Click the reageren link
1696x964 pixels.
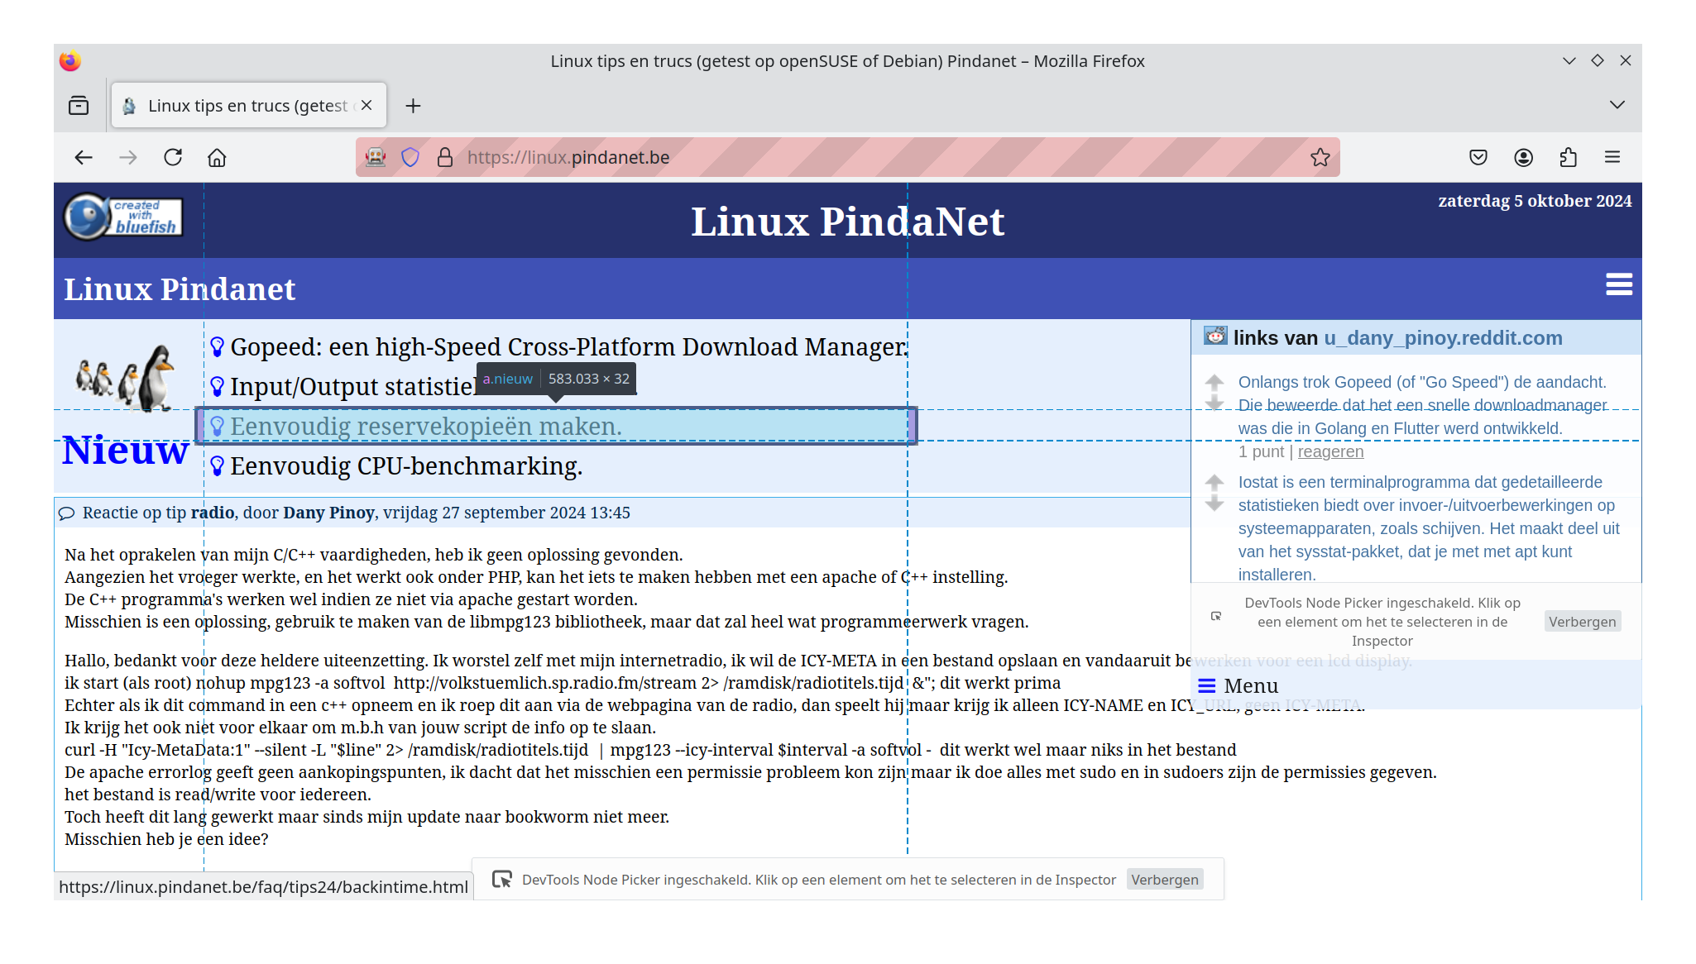coord(1330,451)
